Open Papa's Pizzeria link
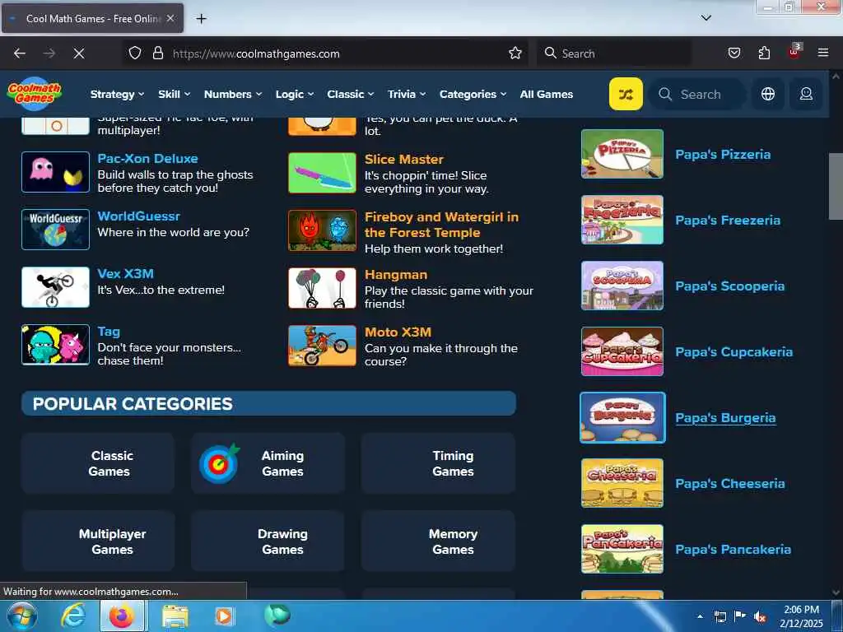 [x=723, y=154]
